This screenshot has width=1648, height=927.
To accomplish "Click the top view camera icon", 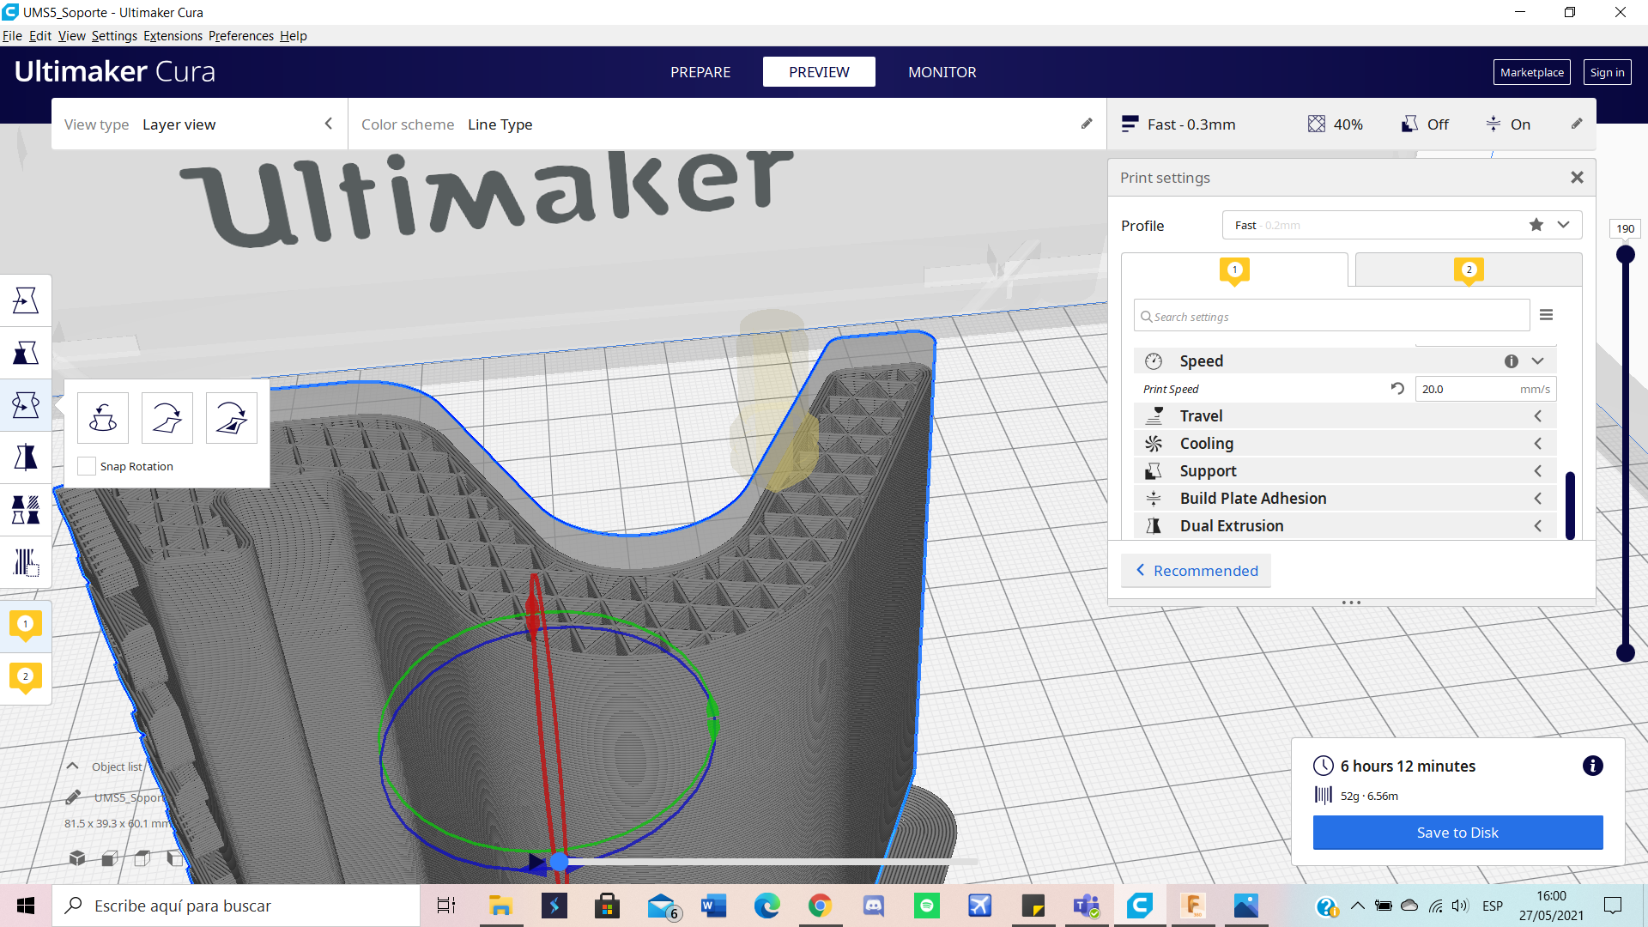I will click(x=142, y=857).
